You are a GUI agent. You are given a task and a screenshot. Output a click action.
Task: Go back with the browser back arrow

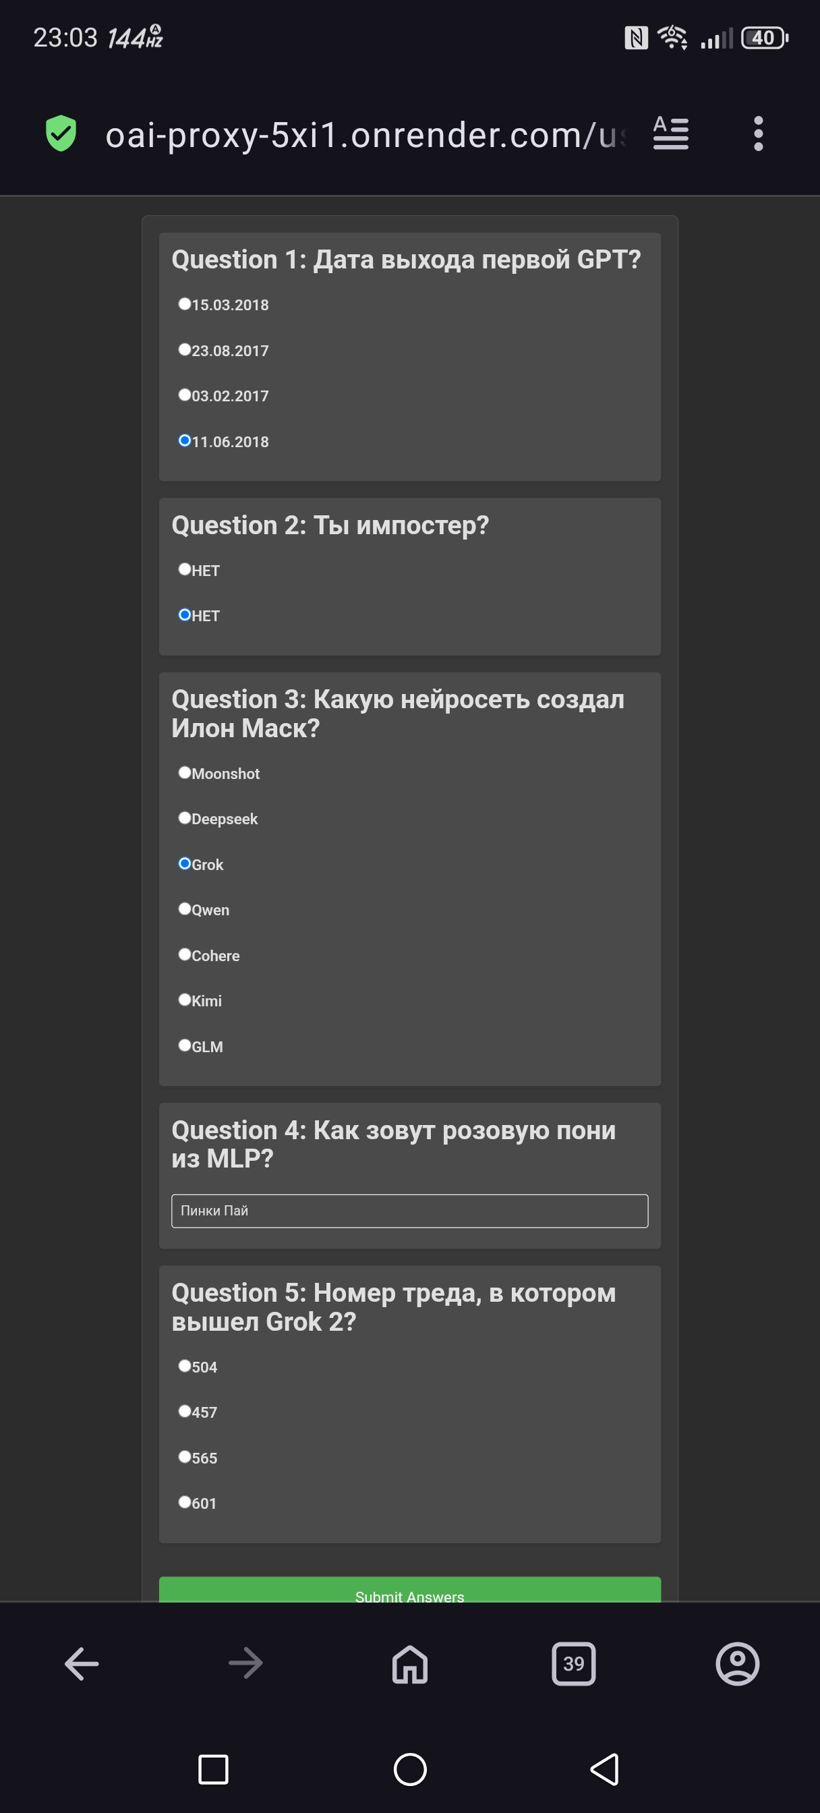pyautogui.click(x=82, y=1664)
